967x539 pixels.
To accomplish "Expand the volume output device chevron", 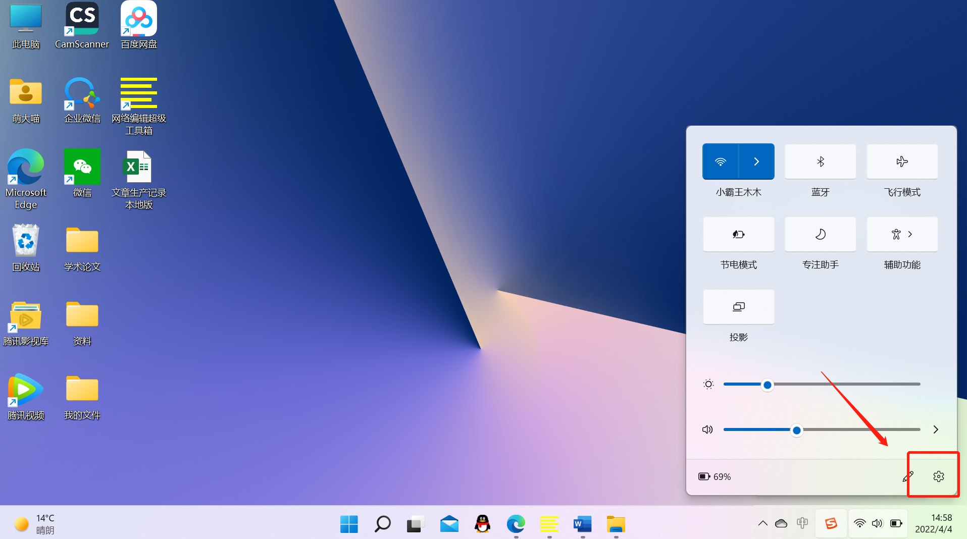I will 936,429.
